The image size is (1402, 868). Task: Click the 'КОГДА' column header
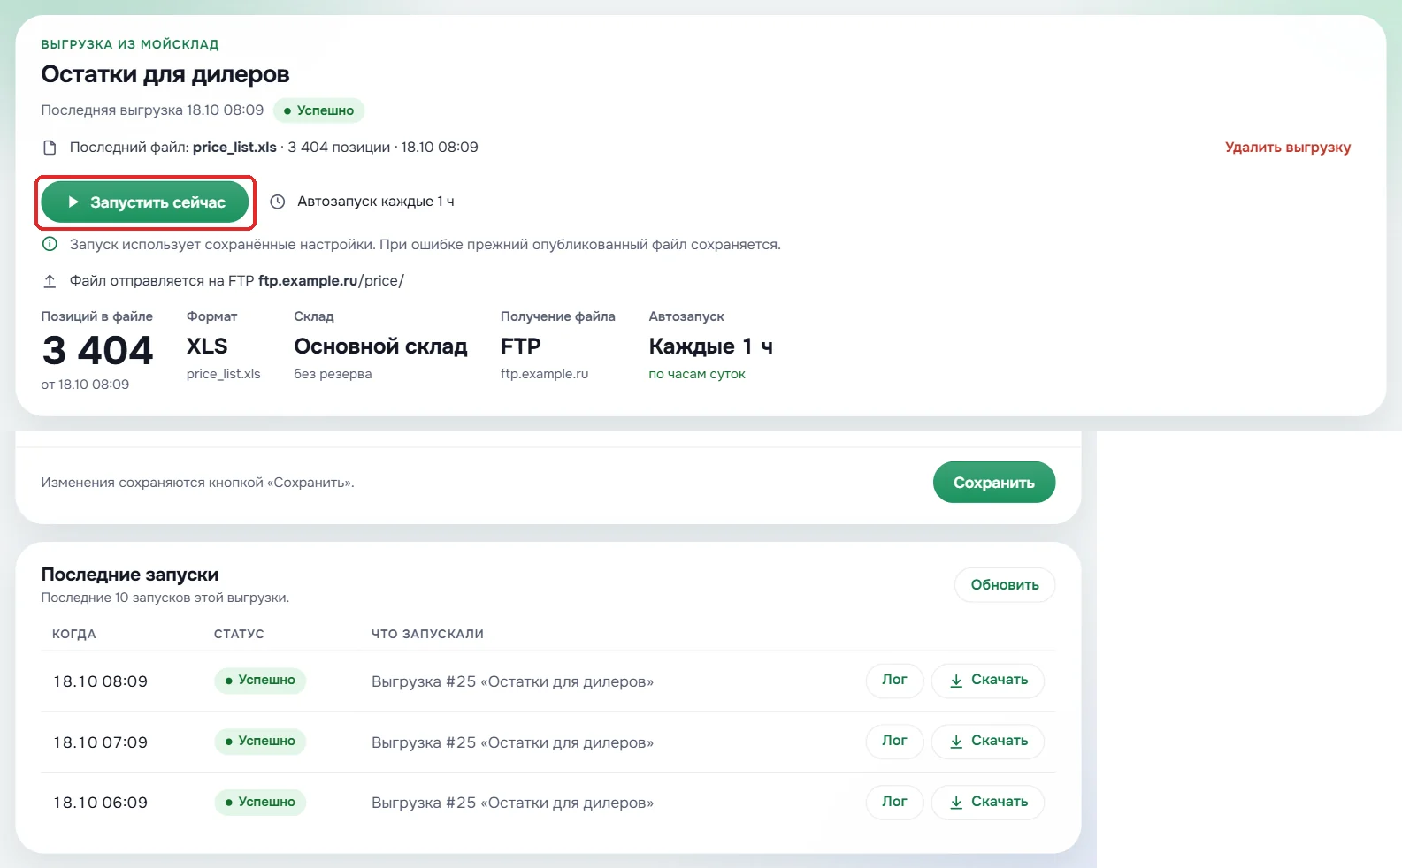[74, 634]
